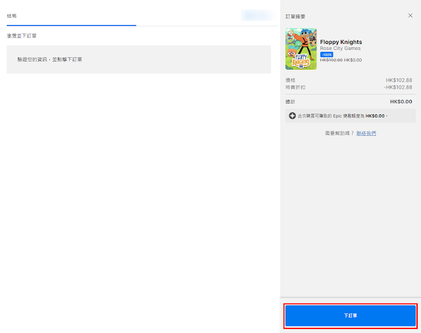Screen dimensions: 421x333
Task: Click the HK$0.00 total amount
Action: pyautogui.click(x=401, y=102)
